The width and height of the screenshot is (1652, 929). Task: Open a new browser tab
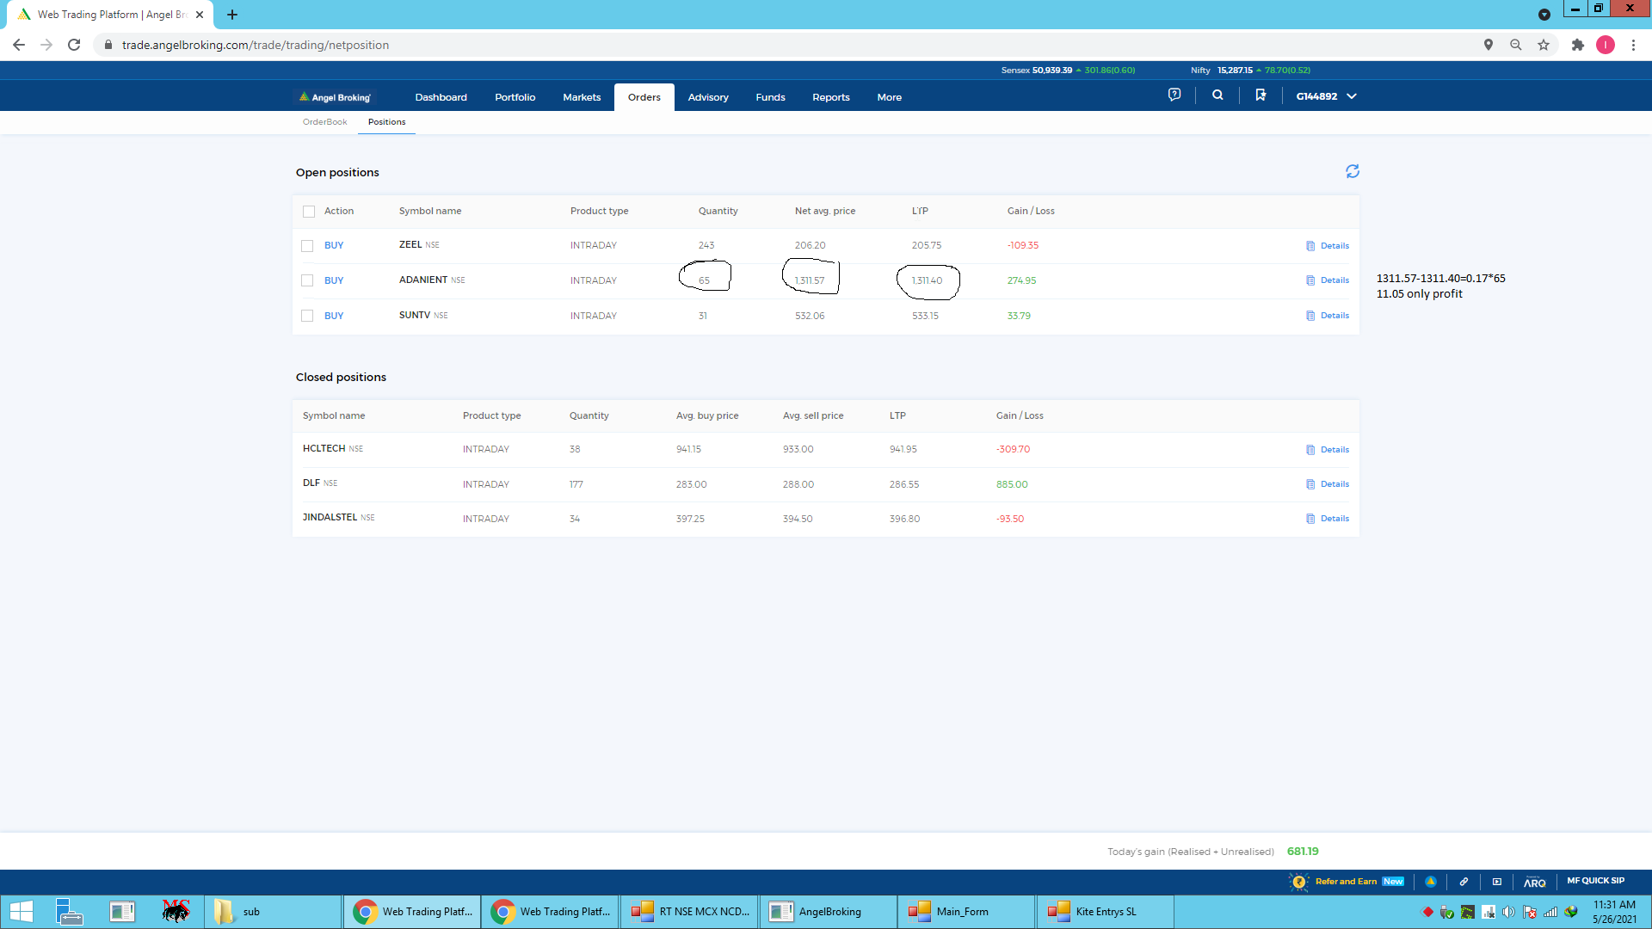(232, 15)
